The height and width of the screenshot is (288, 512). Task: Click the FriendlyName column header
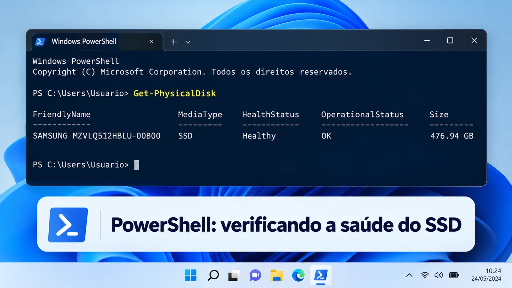tap(62, 115)
